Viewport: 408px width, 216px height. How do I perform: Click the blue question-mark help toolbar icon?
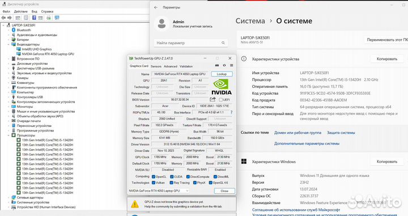click(x=34, y=18)
